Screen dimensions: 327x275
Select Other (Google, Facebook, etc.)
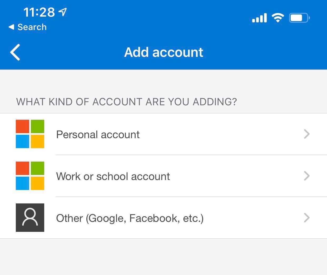coord(130,218)
